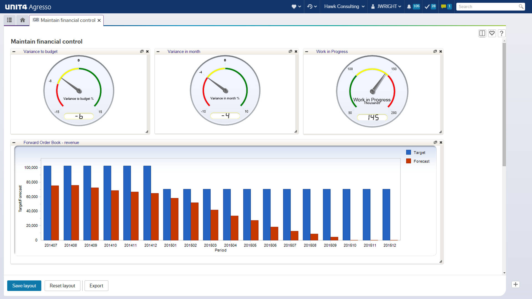Open the favorites heart menu in header
Screen dimensions: 532x299
(x=296, y=7)
